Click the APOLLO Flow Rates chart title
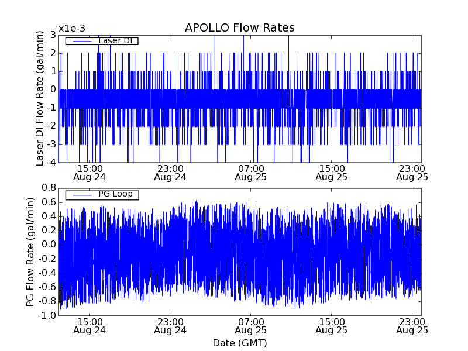Screen dimensions: 468x351 [239, 28]
